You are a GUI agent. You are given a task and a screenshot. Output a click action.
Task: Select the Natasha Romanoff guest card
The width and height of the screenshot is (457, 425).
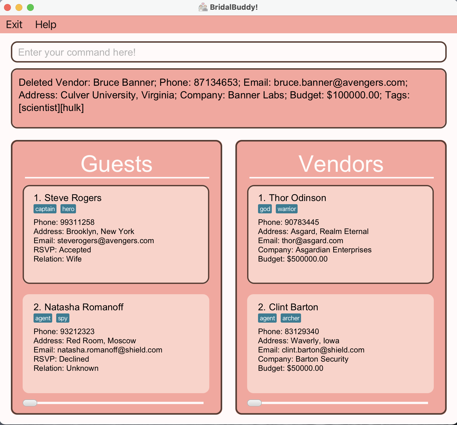coord(116,344)
